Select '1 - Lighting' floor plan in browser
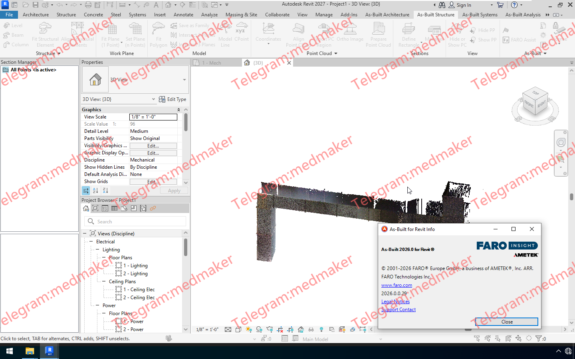 pyautogui.click(x=135, y=266)
